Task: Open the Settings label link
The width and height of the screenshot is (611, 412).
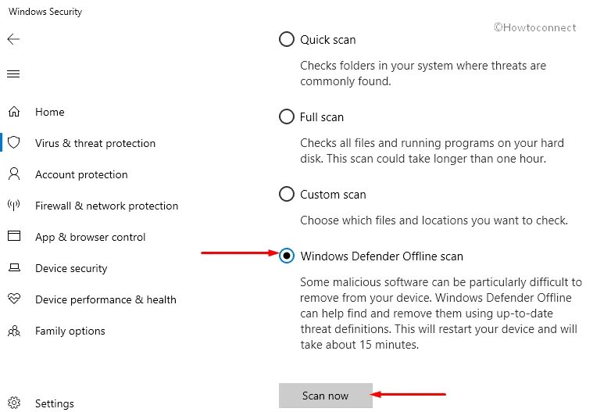Action: pos(55,403)
